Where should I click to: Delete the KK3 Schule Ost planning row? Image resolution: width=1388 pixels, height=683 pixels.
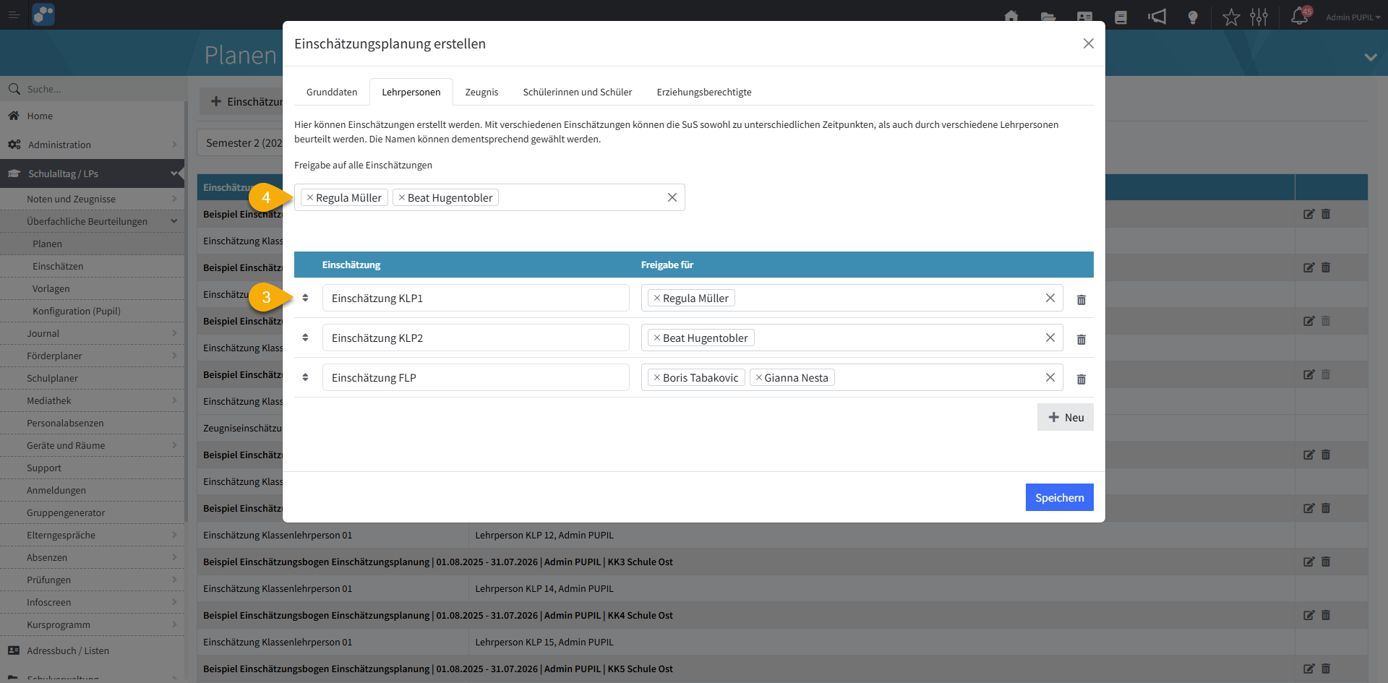tap(1326, 562)
